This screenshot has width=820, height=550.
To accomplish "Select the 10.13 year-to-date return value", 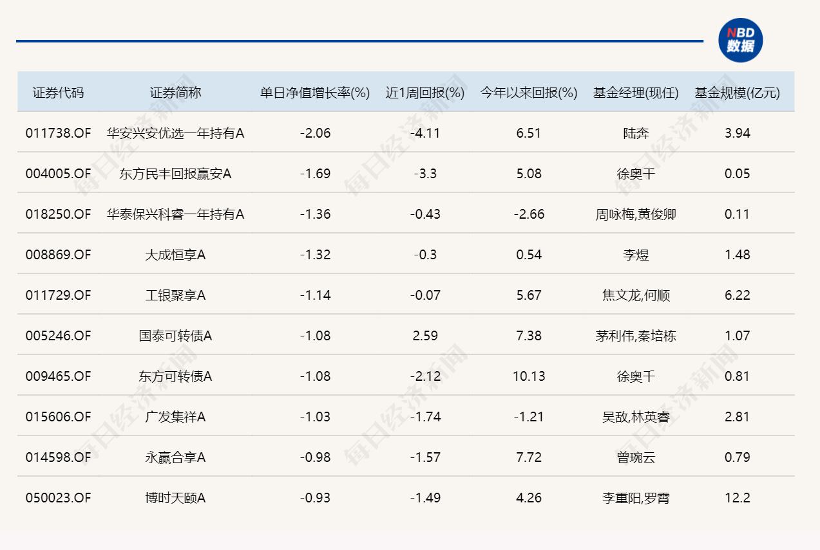I will (x=529, y=376).
